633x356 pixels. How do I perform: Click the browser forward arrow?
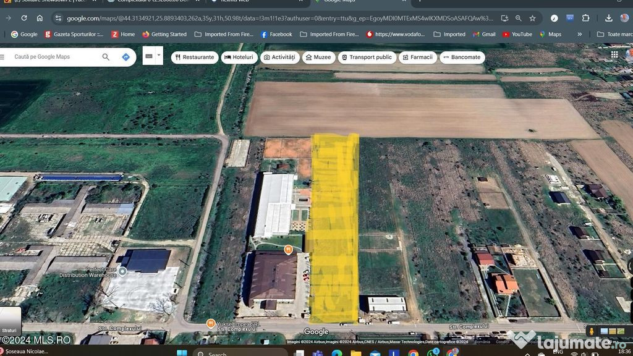click(9, 18)
